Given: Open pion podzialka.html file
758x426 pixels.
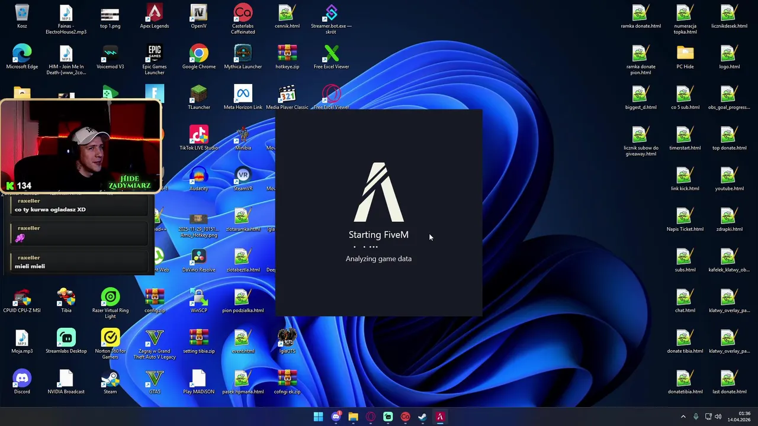Looking at the screenshot, I should pos(243,301).
